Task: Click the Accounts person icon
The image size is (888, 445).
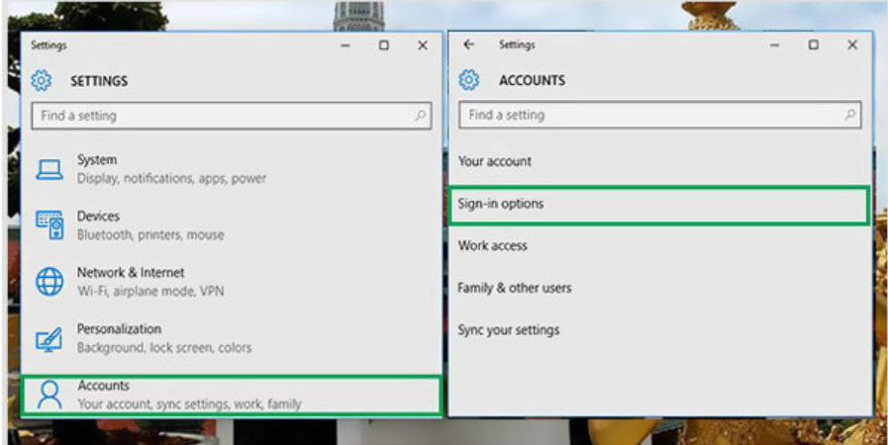Action: click(49, 395)
